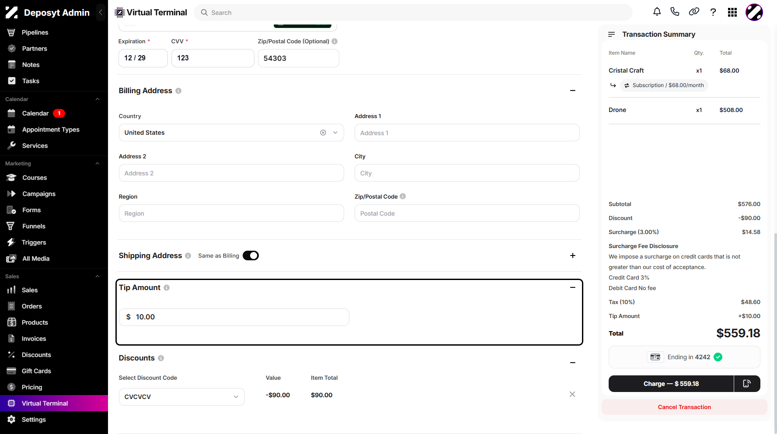Collapse the Sales sidebar group

(98, 276)
